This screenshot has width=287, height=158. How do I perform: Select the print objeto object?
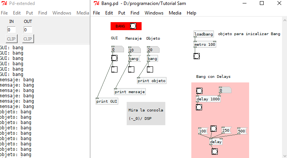click(x=152, y=81)
